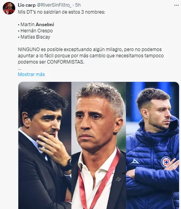
Task: Click the Hernán Crespo list line
Action: (x=35, y=31)
